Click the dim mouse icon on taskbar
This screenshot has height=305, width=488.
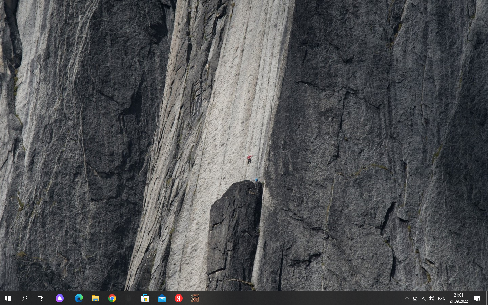(129, 298)
